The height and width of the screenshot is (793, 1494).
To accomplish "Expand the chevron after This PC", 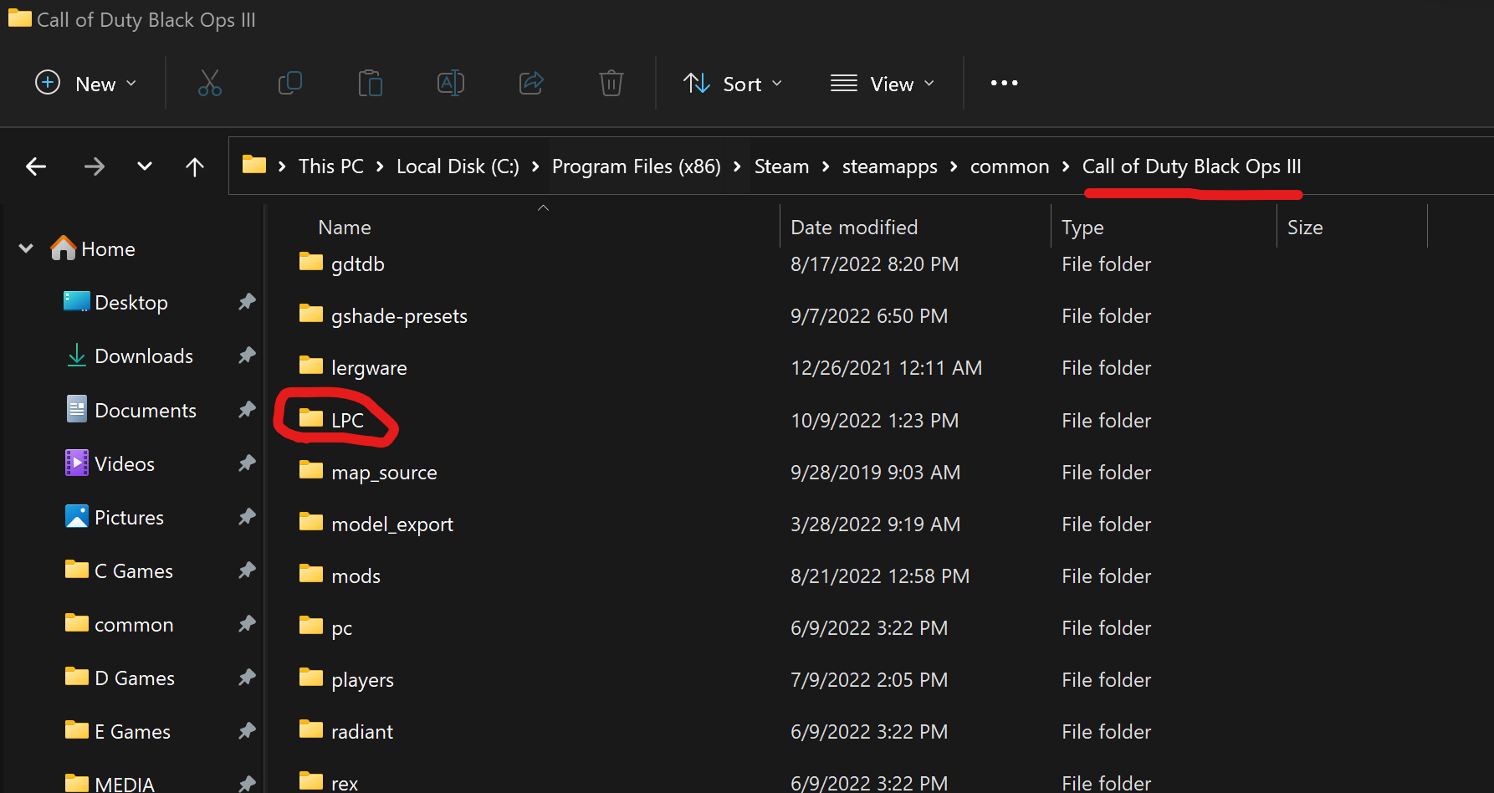I will tap(380, 166).
